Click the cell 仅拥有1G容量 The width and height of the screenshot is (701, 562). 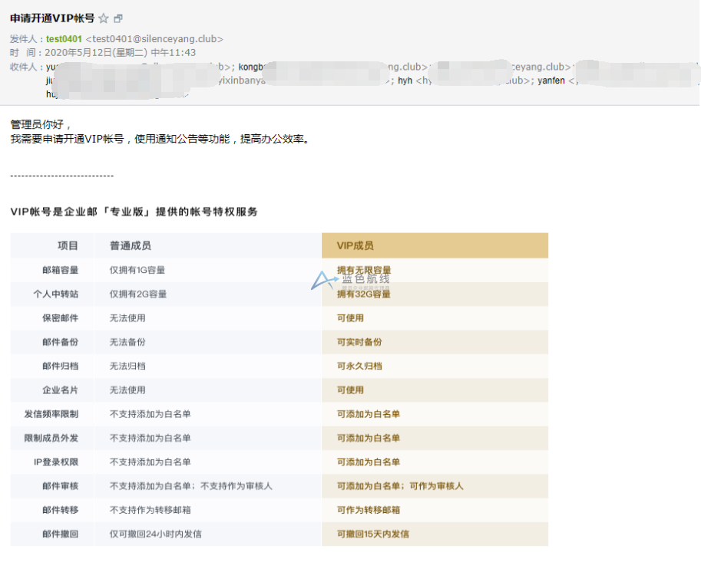(137, 270)
